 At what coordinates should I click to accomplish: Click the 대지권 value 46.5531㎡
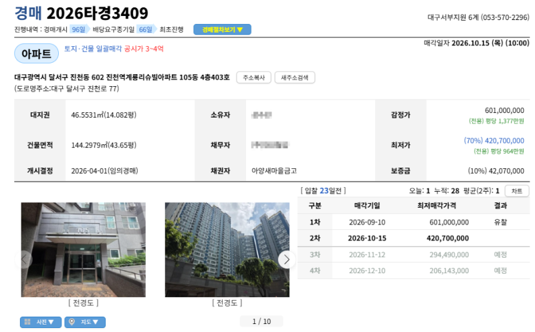(x=104, y=115)
